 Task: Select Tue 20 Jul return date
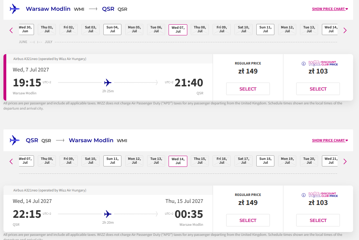click(309, 161)
